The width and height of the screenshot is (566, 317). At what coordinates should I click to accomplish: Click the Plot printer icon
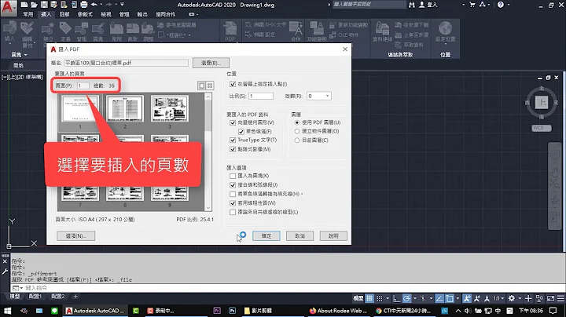[84, 5]
